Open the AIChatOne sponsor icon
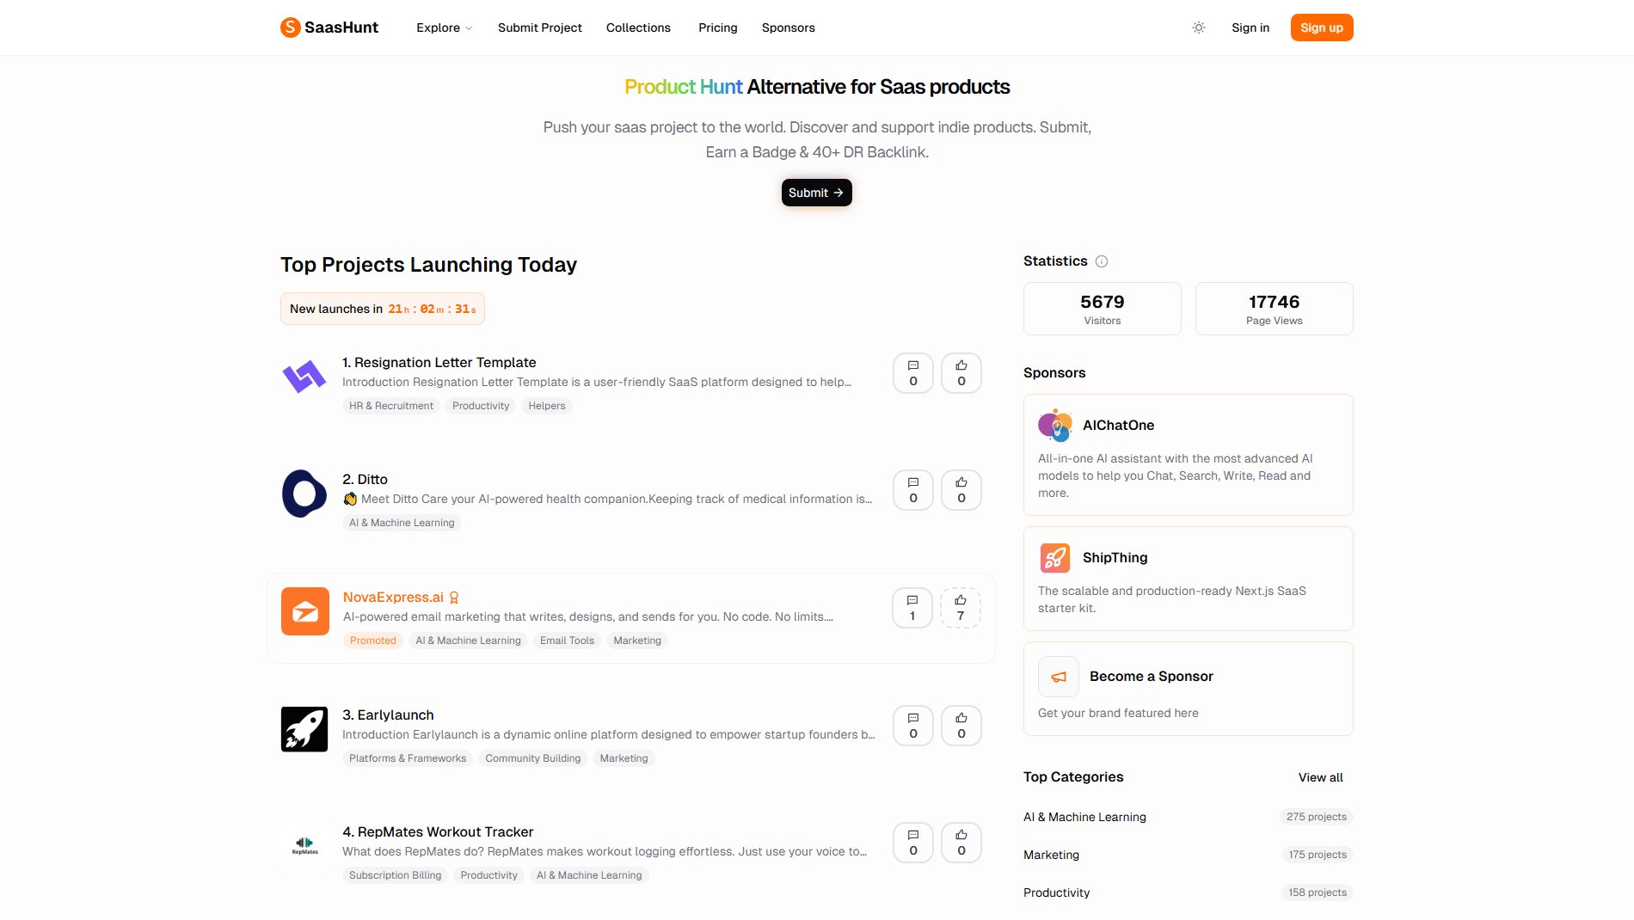Screen dimensions: 1634x920 tap(1055, 426)
